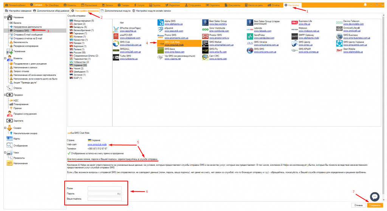Screen dimensions: 387x211
Task: Open Поздравление с днем рождения item
Action: (28, 64)
